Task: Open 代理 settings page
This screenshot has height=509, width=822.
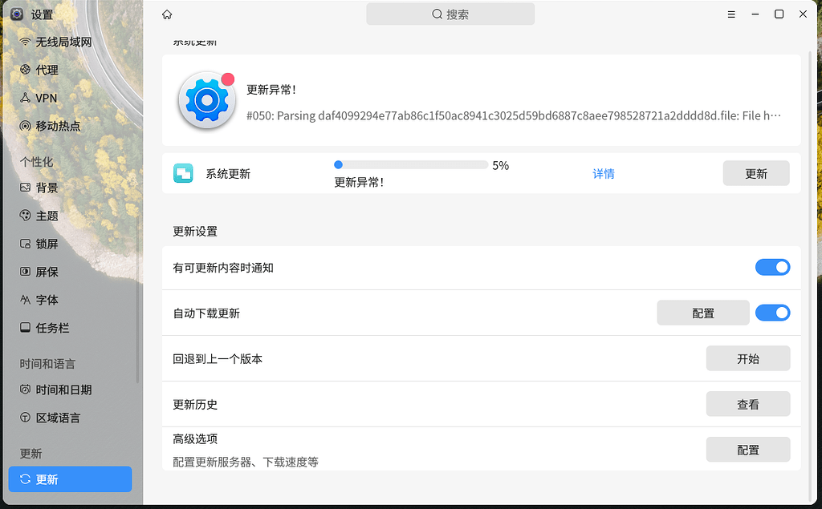Action: (x=71, y=70)
